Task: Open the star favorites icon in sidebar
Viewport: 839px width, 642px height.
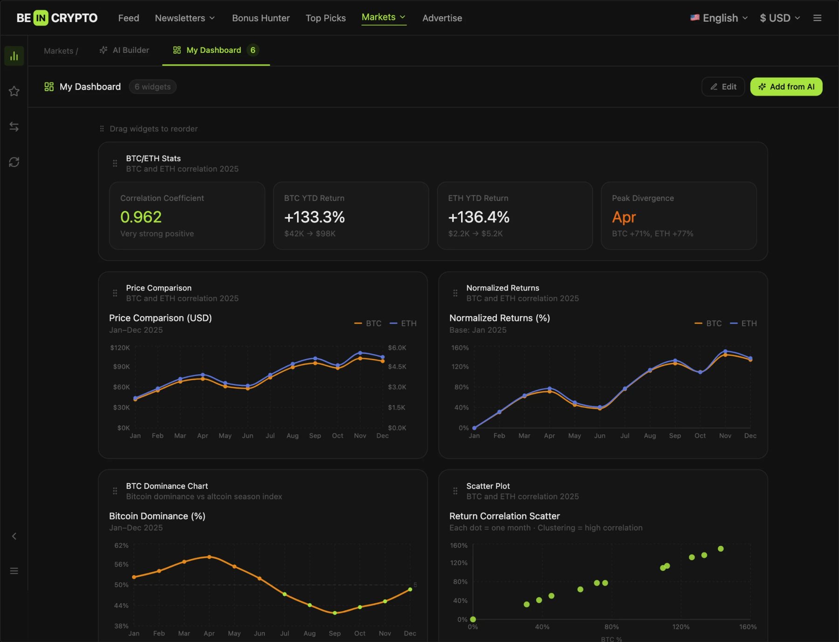Action: click(x=14, y=91)
